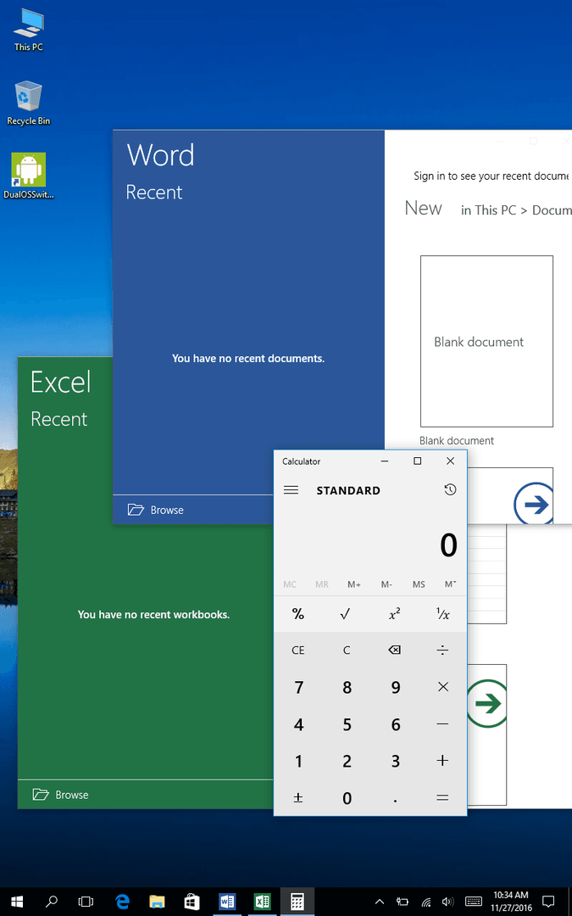Maximize the Calculator window

tap(417, 461)
